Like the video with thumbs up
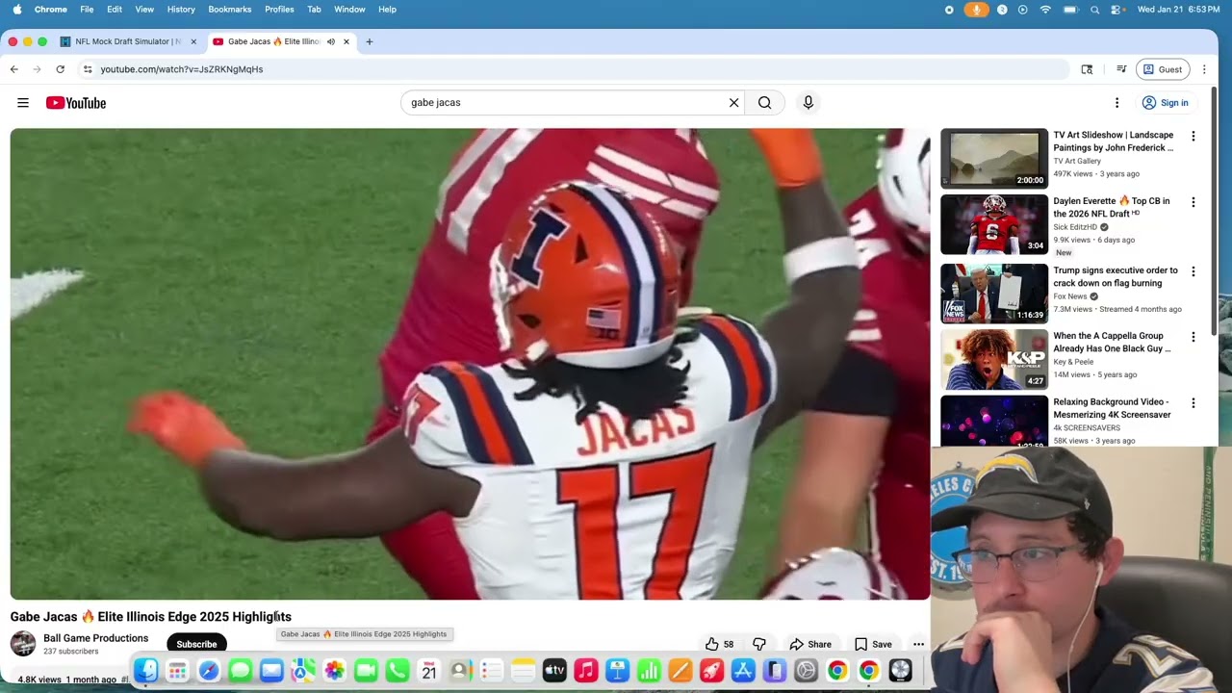This screenshot has width=1232, height=693. (x=712, y=644)
